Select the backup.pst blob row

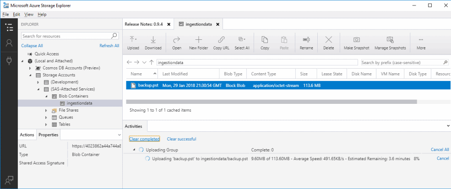[288, 86]
